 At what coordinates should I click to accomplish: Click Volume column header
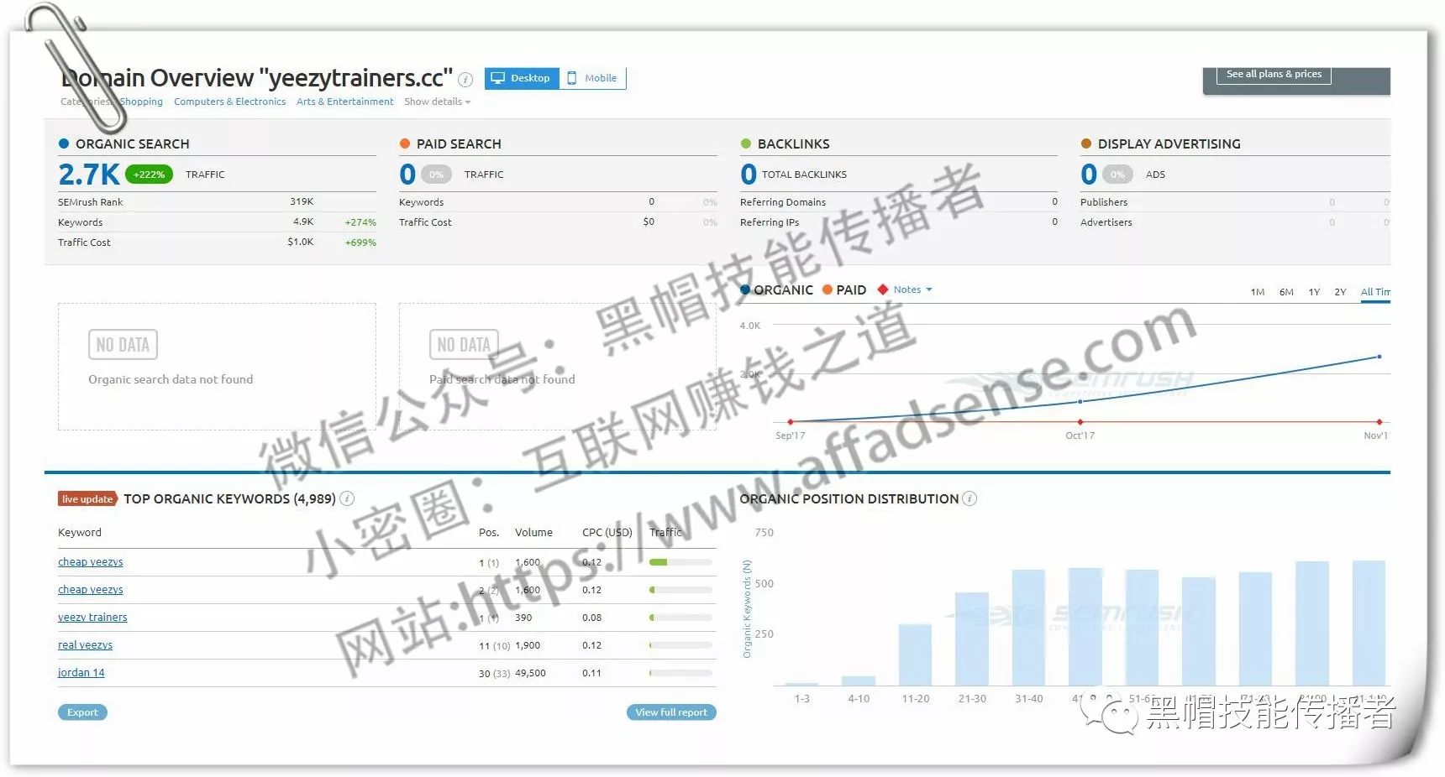(533, 533)
